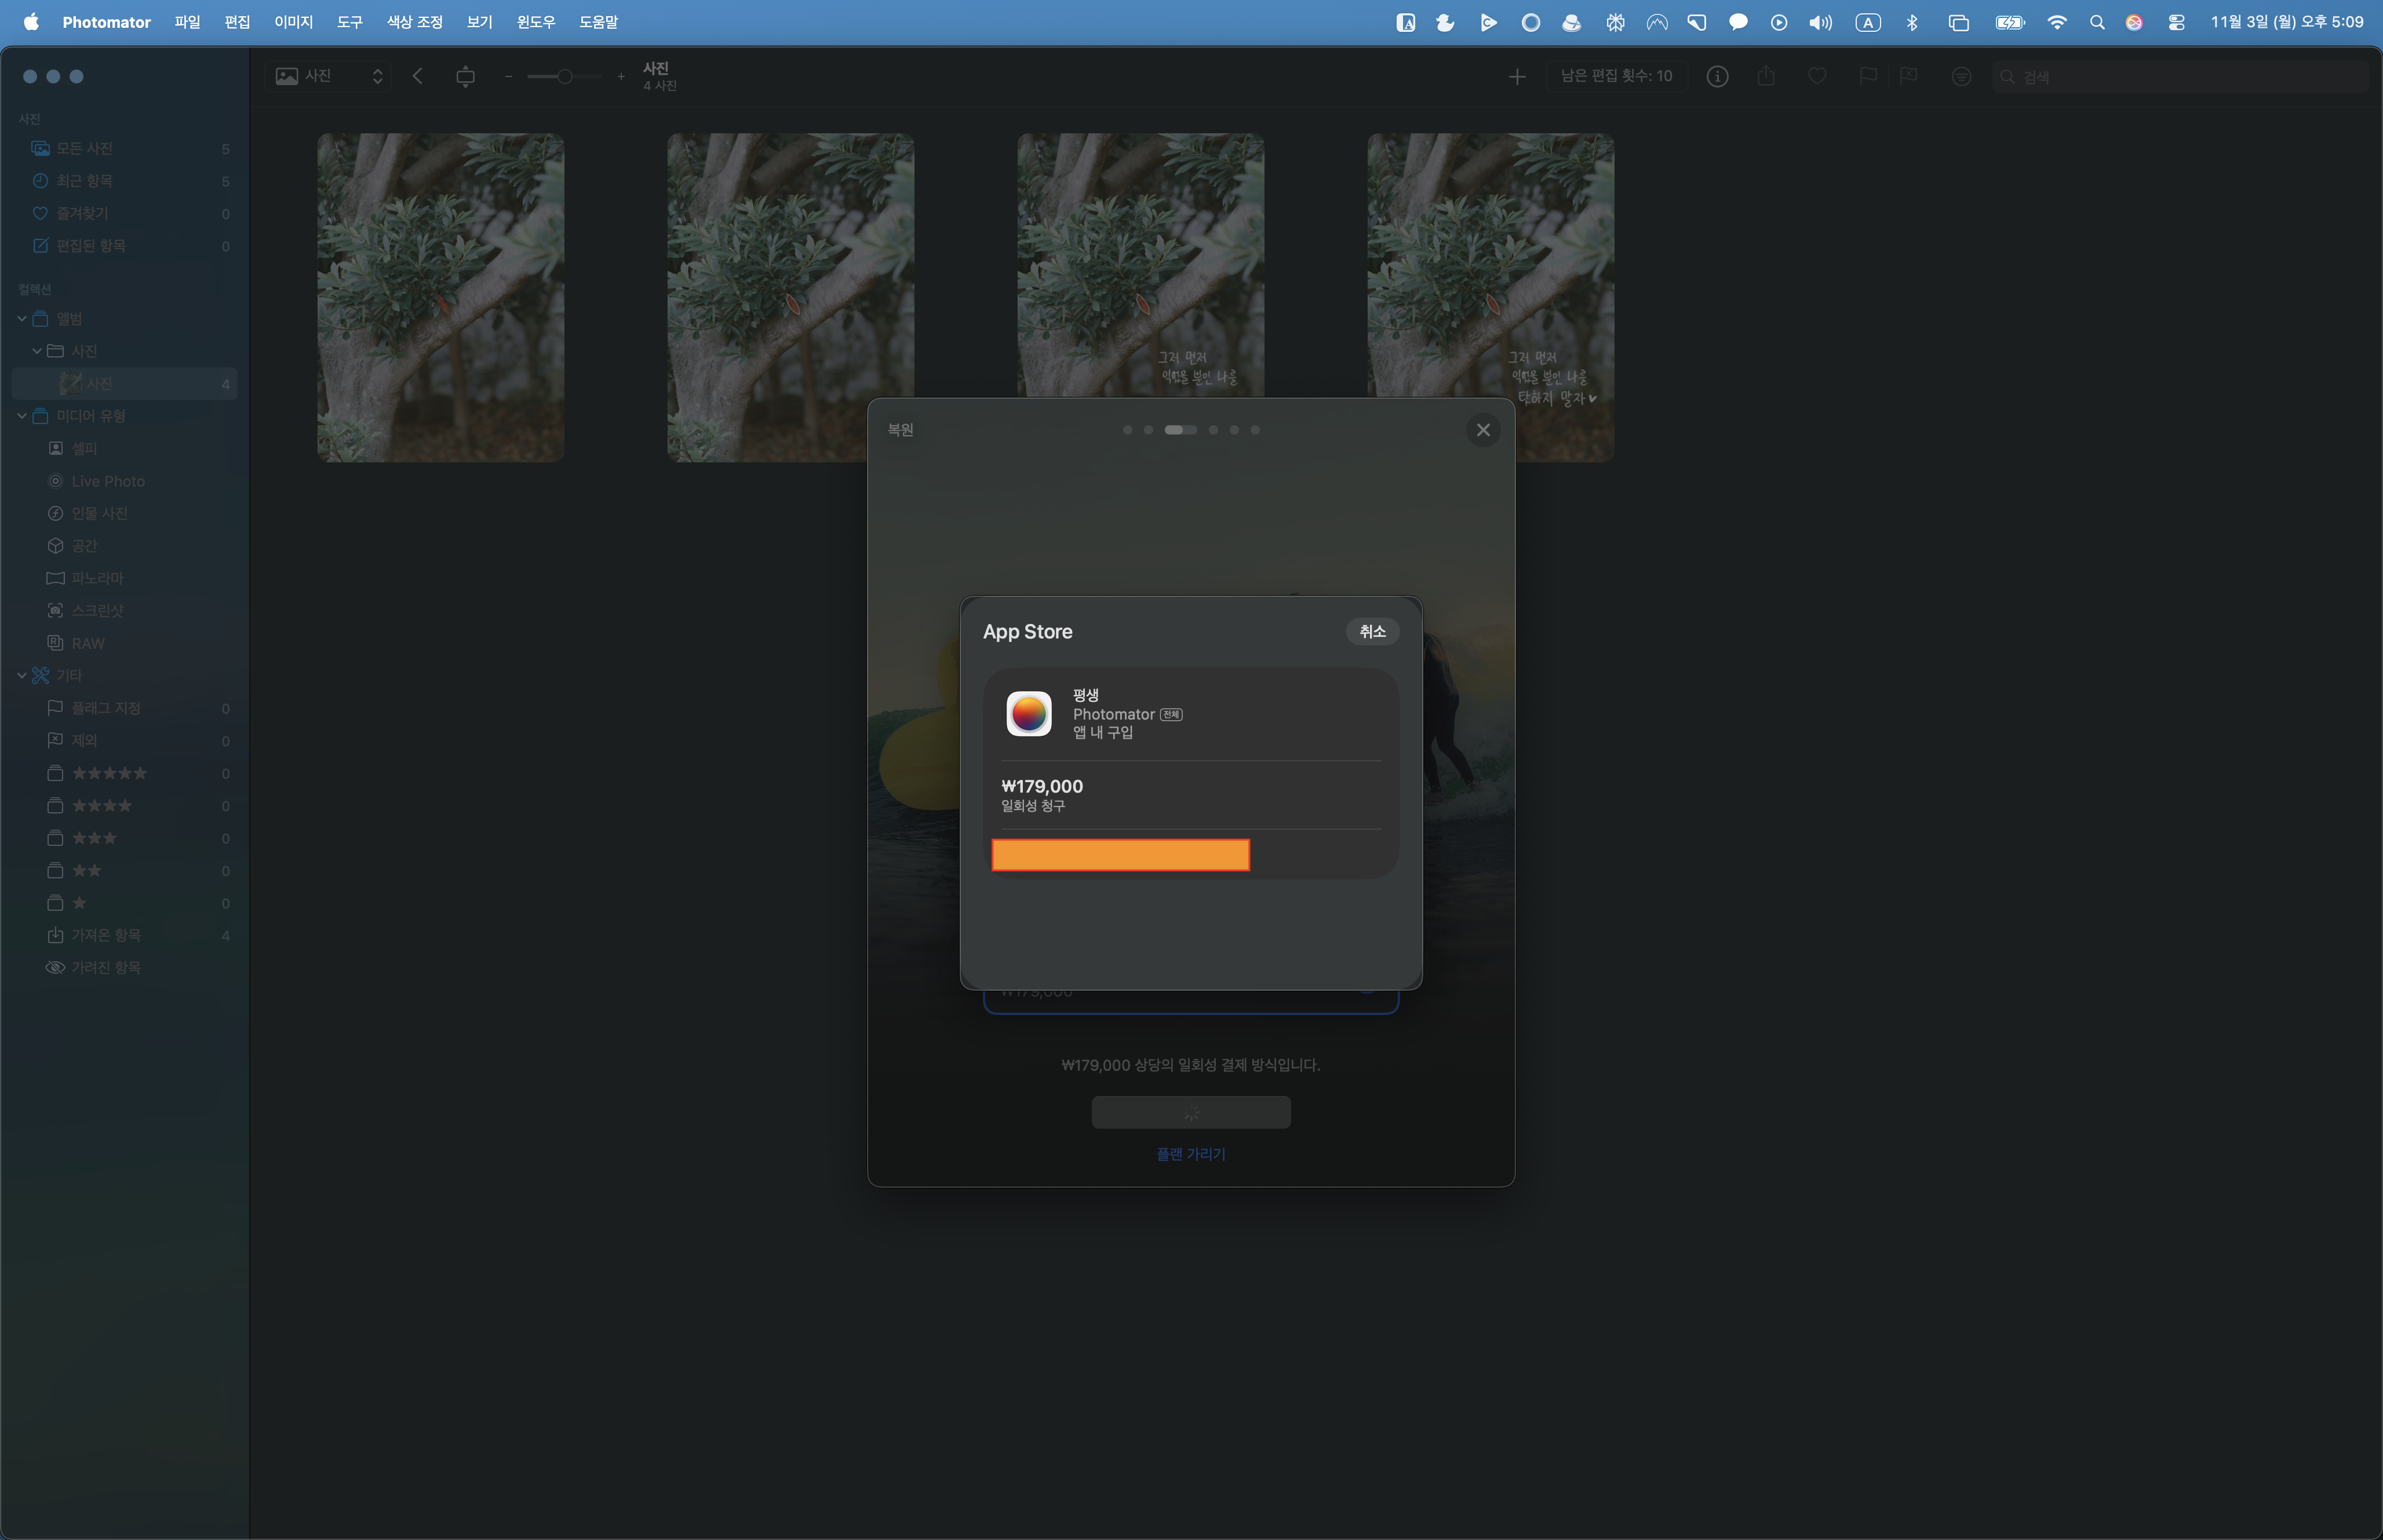Click the info icon in toolbar
Image resolution: width=2383 pixels, height=1540 pixels.
pyautogui.click(x=1716, y=76)
